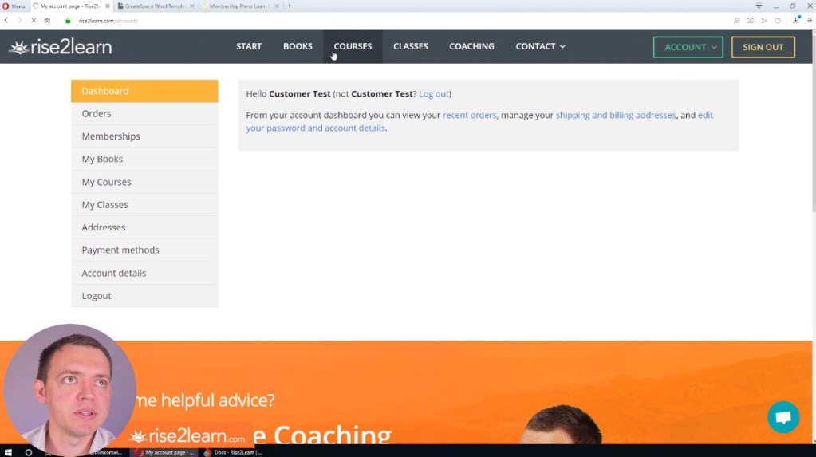Open a new tab with plus icon
Image resolution: width=816 pixels, height=457 pixels.
point(290,6)
